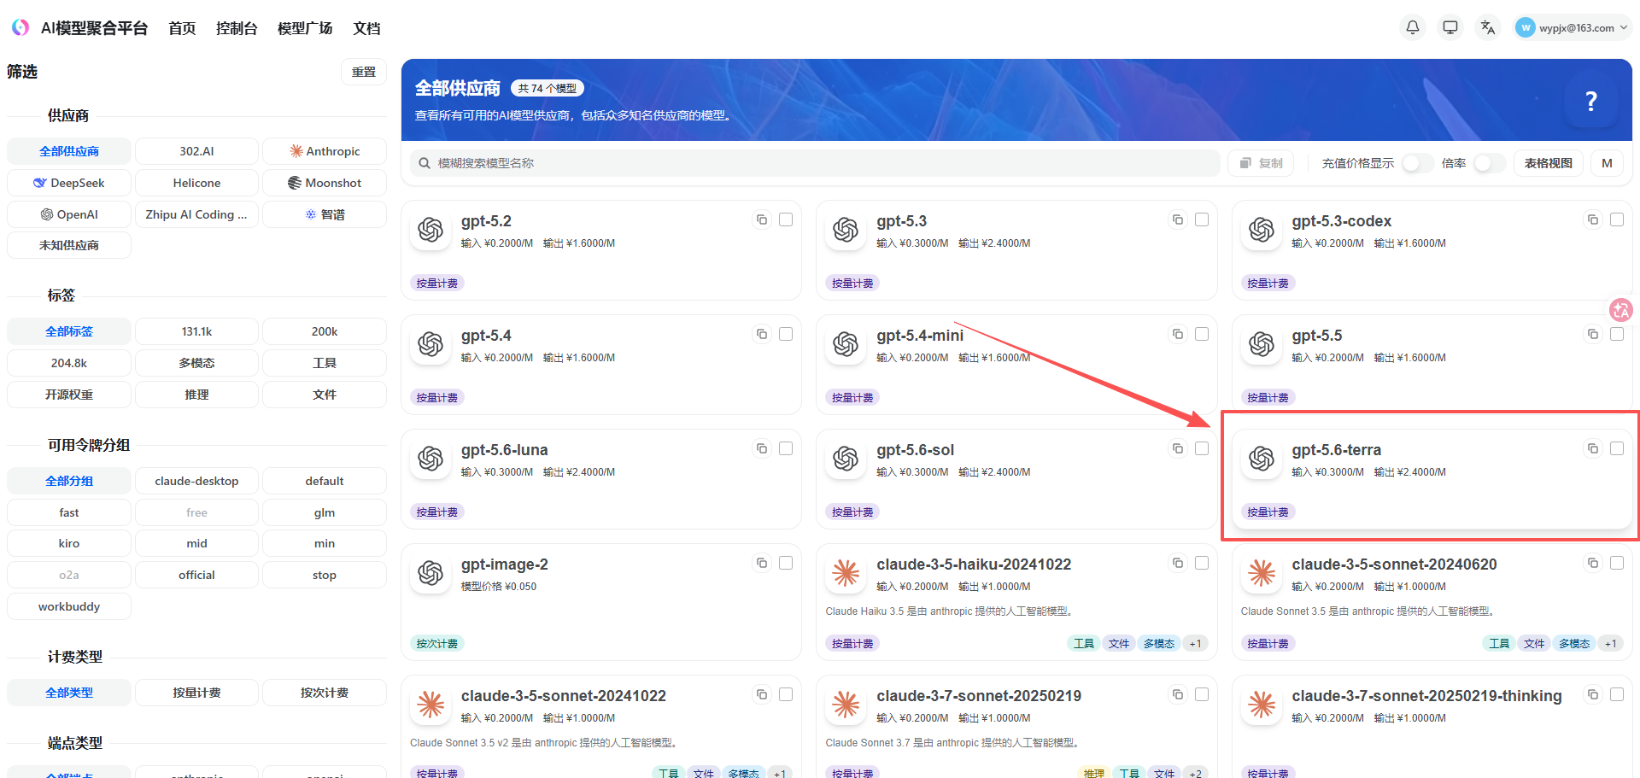Click the M unit button
1640x778 pixels.
[x=1607, y=163]
